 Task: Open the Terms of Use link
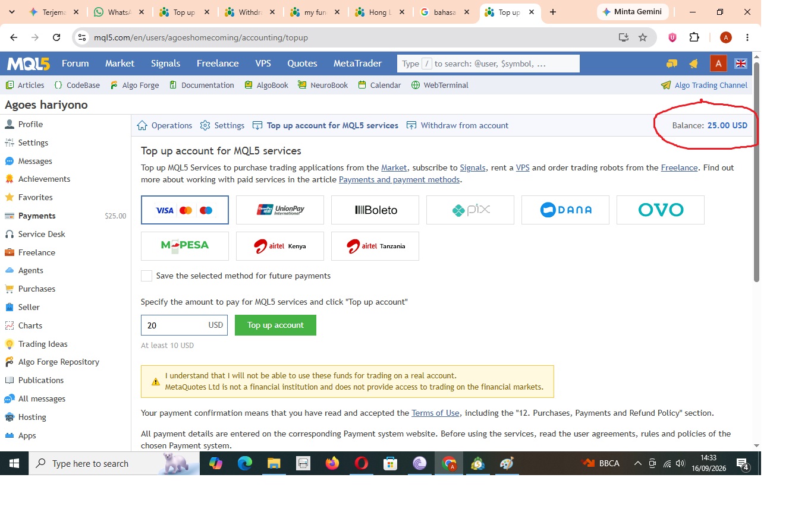435,413
